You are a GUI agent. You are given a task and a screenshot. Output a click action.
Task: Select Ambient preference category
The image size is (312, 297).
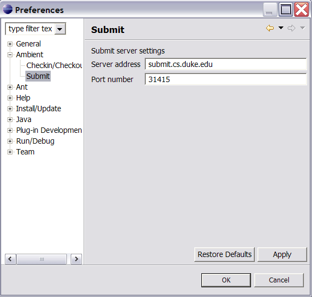point(30,55)
